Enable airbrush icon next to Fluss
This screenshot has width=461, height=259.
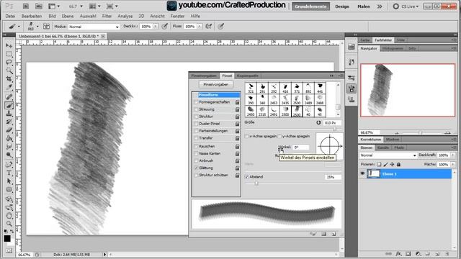[208, 27]
